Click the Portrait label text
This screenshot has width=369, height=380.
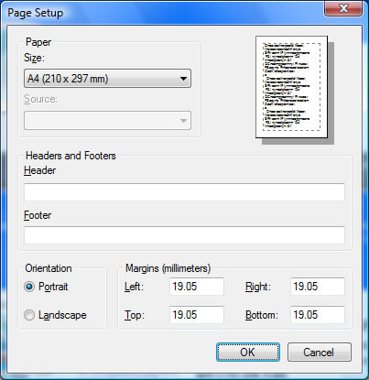(53, 287)
